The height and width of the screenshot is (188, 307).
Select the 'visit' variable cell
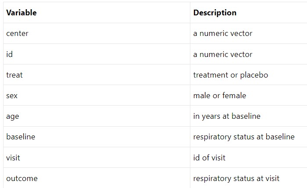click(13, 157)
